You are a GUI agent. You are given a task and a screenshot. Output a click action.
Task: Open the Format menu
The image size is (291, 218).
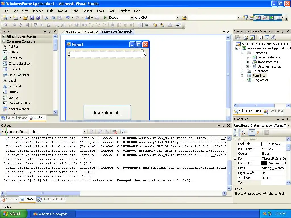(x=87, y=11)
